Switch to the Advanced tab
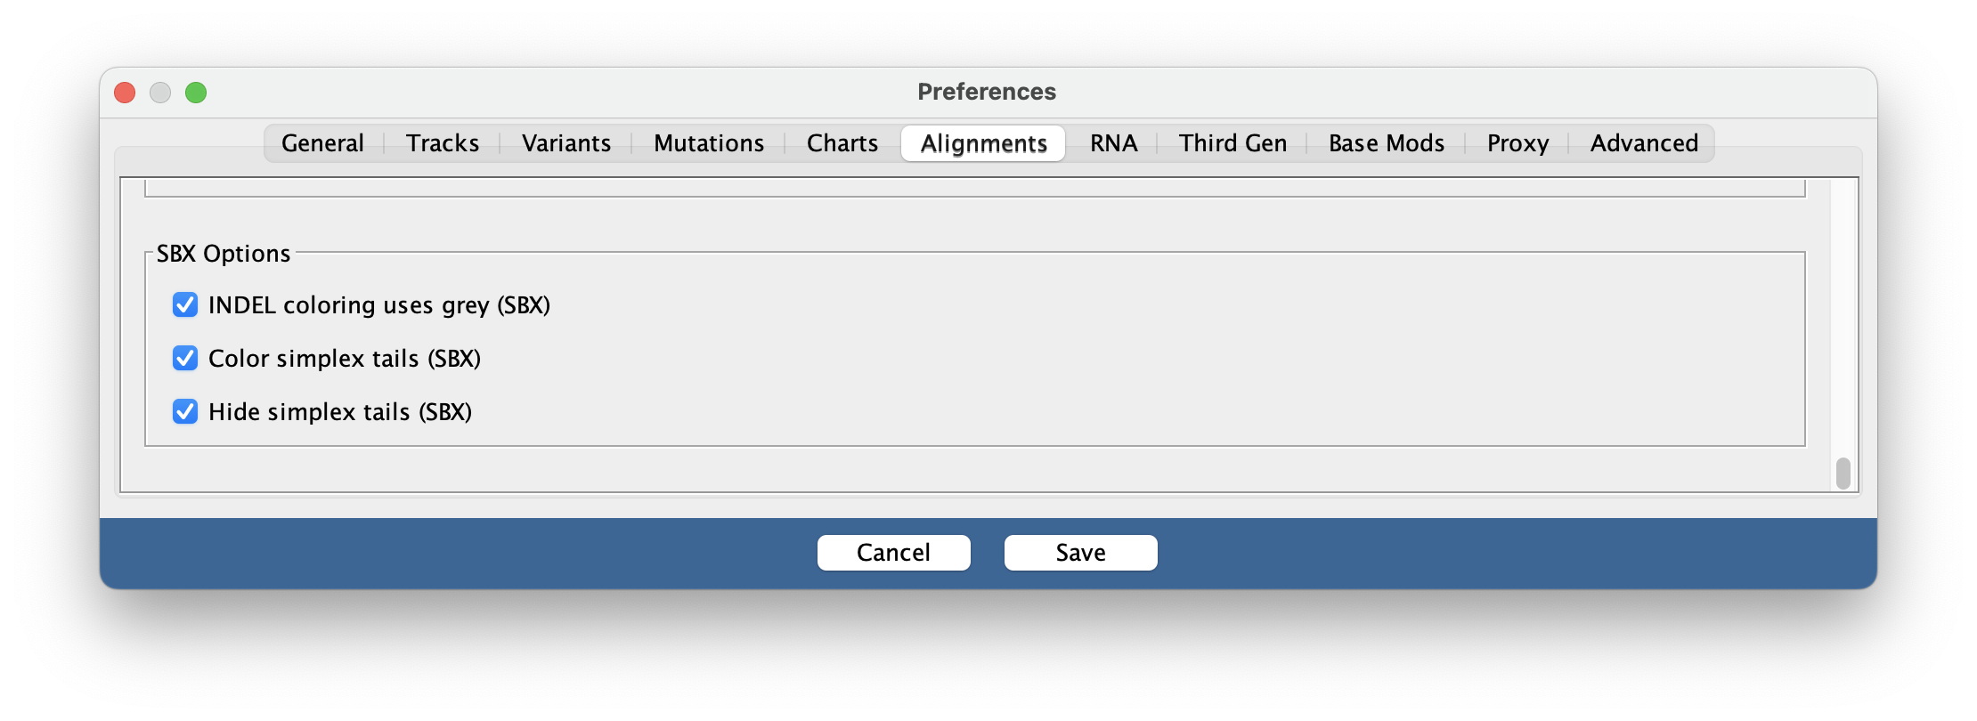This screenshot has height=721, width=1977. coord(1643,142)
